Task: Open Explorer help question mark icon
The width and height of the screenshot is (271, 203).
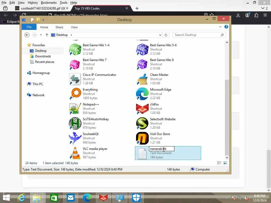Action: click(226, 27)
